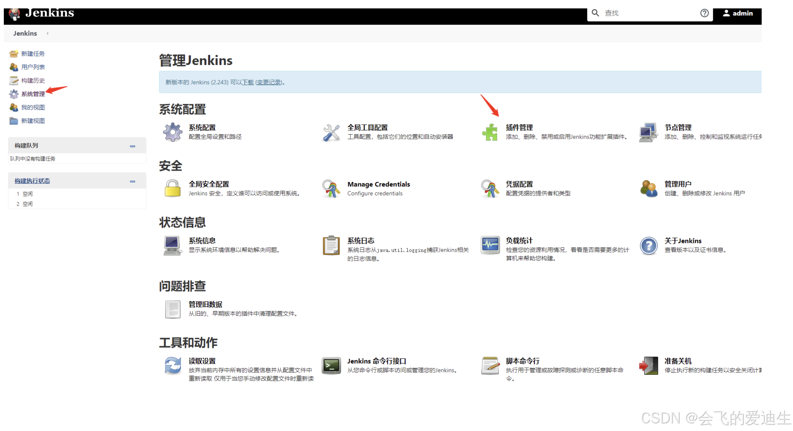
Task: Open the search help question mark icon
Action: pyautogui.click(x=704, y=13)
